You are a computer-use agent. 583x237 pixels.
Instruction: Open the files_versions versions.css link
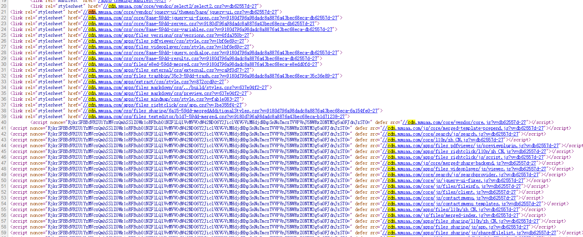[x=166, y=35]
